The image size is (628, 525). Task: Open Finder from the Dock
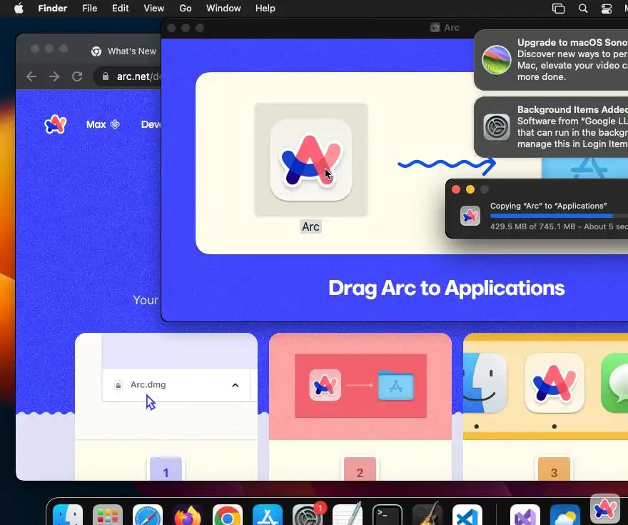click(68, 515)
